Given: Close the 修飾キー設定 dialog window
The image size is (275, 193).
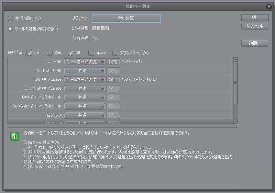Looking at the screenshot, I should pyautogui.click(x=269, y=7).
